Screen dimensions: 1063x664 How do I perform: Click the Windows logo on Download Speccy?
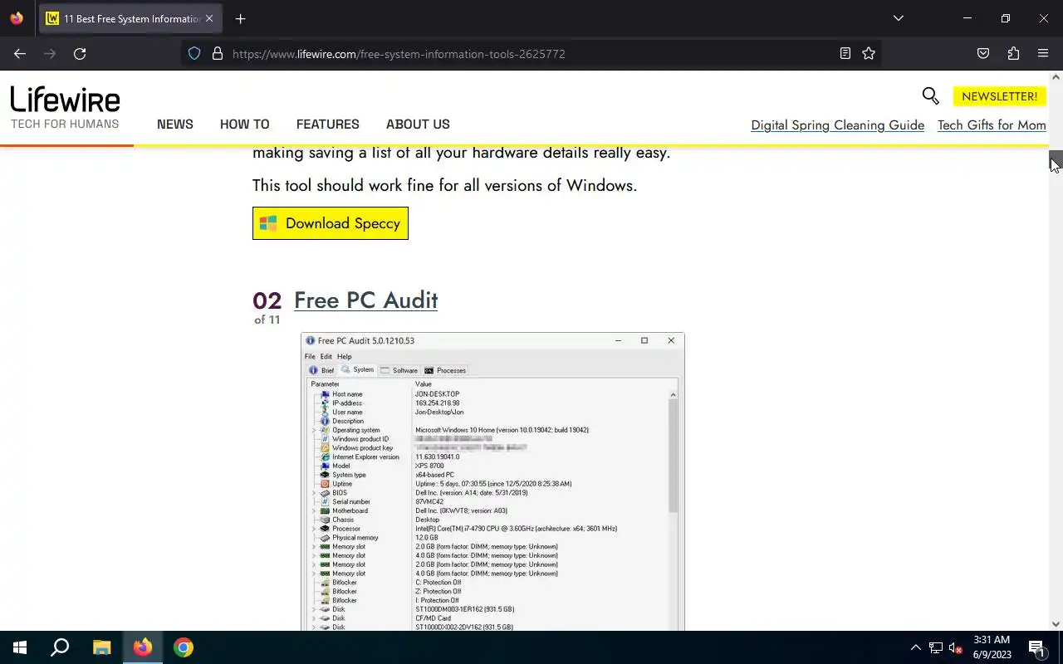[267, 223]
